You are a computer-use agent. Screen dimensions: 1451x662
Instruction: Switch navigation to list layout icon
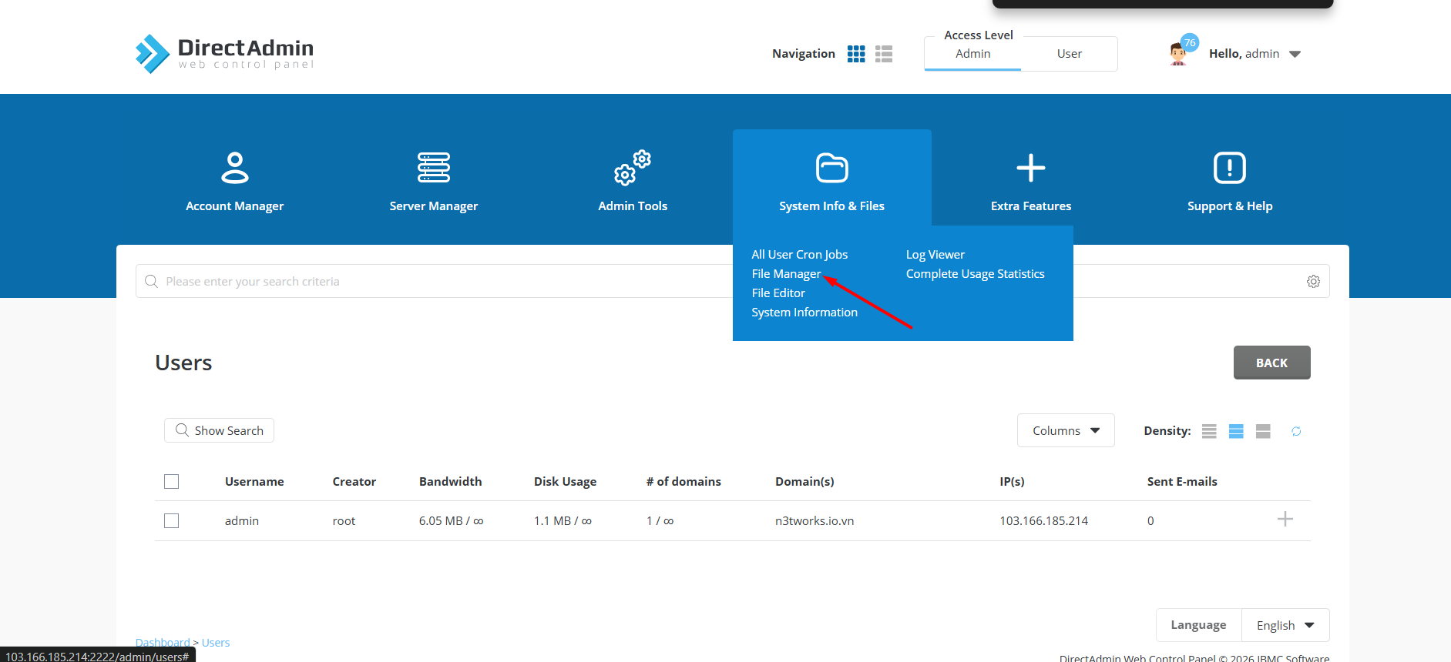tap(884, 54)
